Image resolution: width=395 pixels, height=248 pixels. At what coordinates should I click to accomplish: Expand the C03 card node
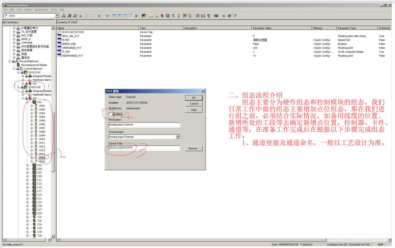point(27,165)
